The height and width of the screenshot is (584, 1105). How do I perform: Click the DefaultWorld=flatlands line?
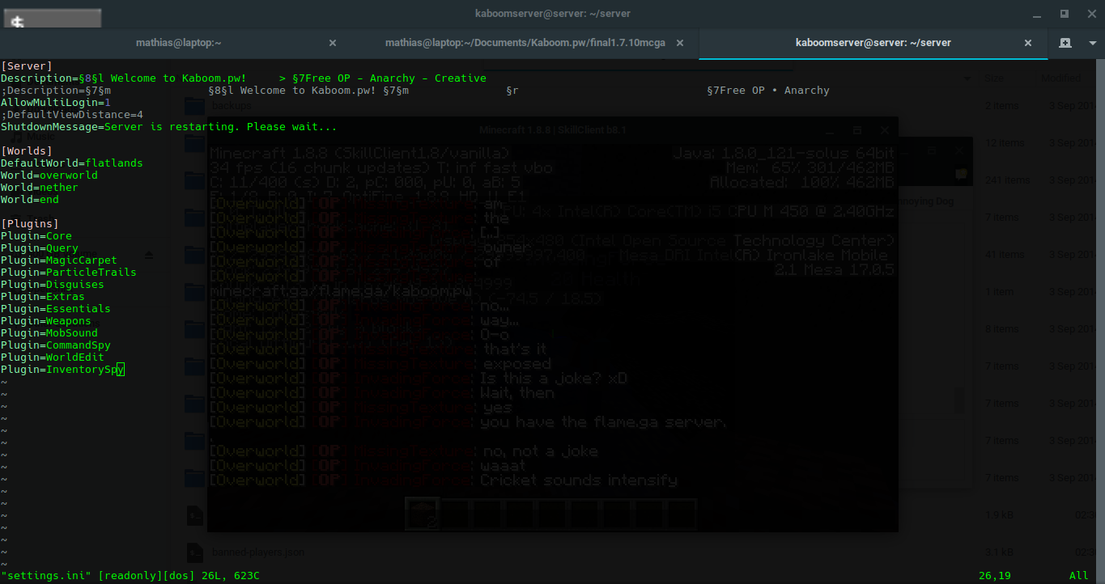[72, 163]
